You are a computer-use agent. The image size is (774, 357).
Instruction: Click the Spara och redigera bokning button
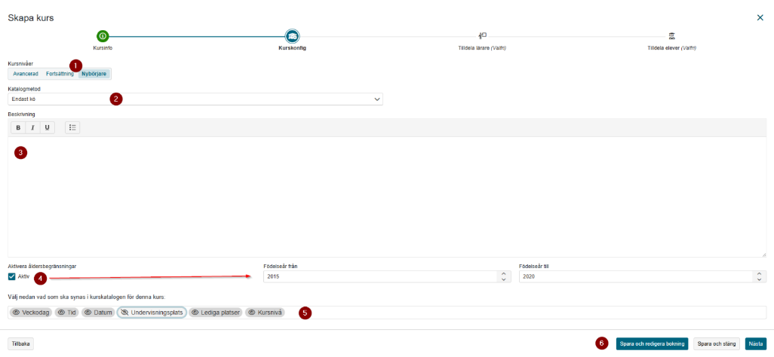tap(652, 343)
